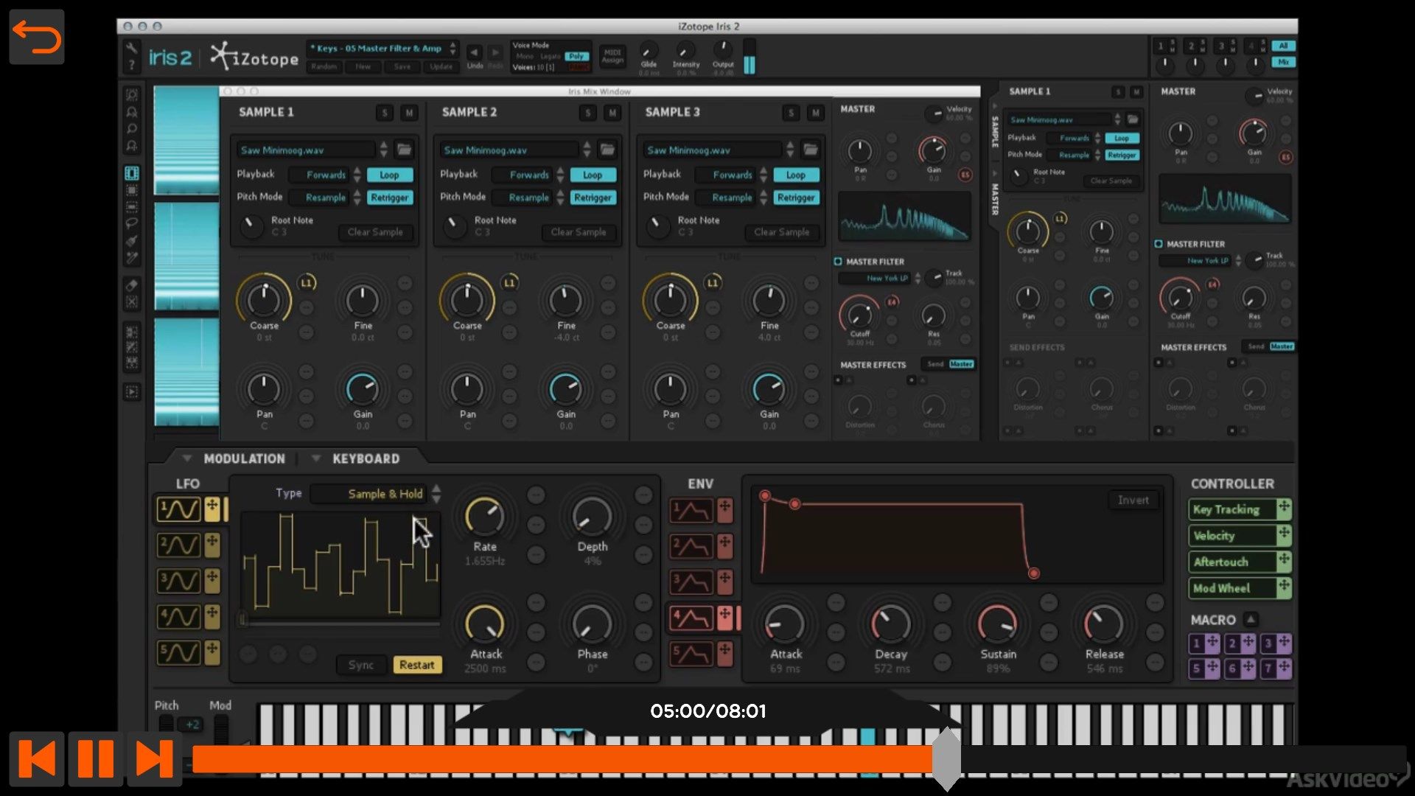
Task: Tap the orange back arrow icon
Action: 37,37
